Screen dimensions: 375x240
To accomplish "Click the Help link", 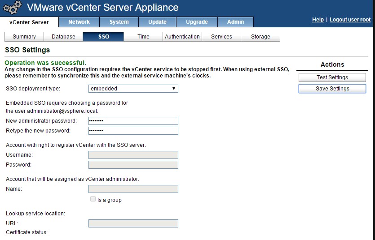I will pyautogui.click(x=318, y=20).
